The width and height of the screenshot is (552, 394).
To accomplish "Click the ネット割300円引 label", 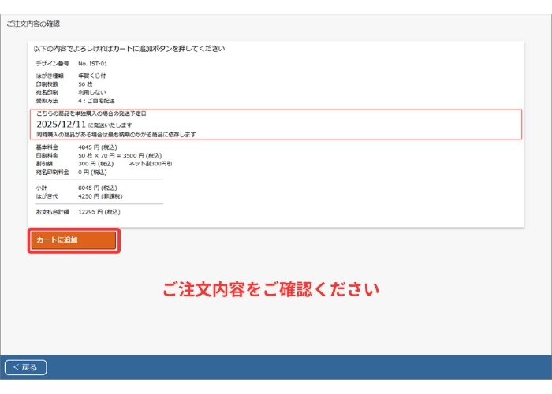I will click(x=150, y=163).
